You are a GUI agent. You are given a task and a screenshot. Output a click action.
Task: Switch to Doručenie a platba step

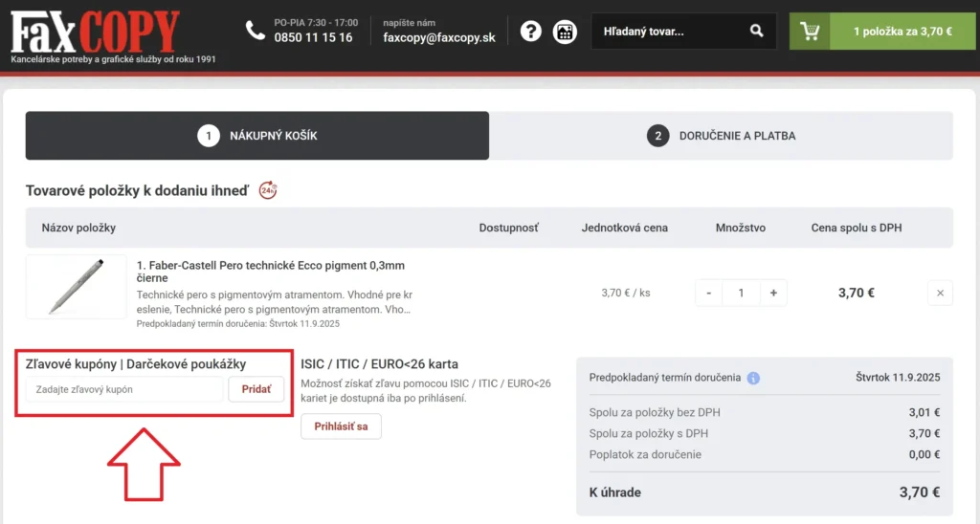722,136
